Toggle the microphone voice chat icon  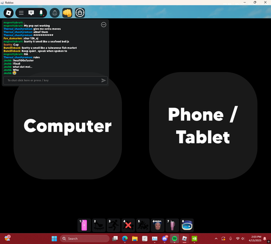pyautogui.click(x=41, y=13)
